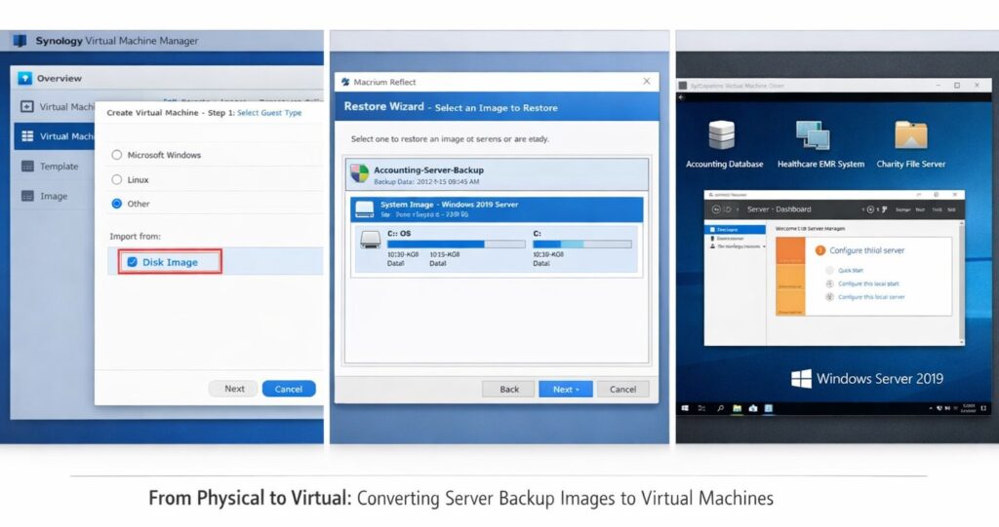Open the Store icon in VM taskbar

(753, 408)
